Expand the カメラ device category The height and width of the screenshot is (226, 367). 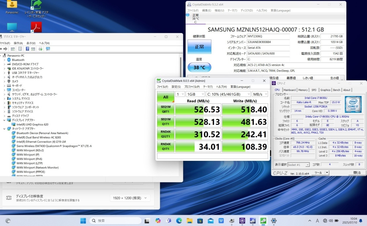point(4,81)
